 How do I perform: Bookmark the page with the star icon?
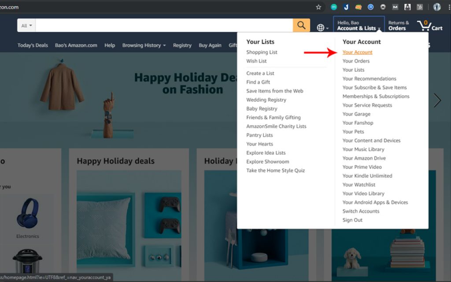tap(318, 7)
